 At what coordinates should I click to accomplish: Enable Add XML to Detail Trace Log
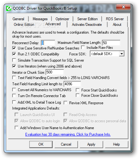click(x=14, y=102)
